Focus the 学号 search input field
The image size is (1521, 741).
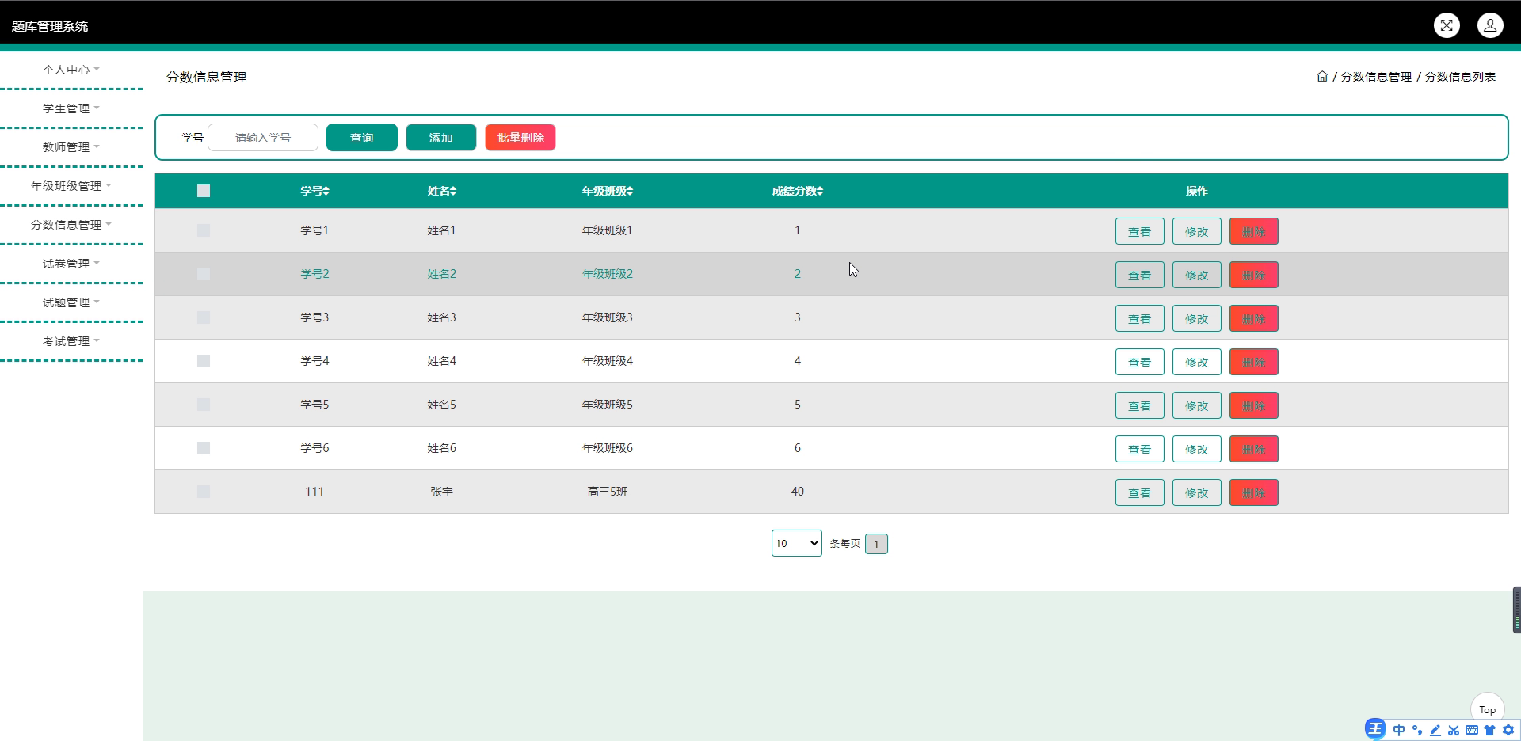click(263, 138)
